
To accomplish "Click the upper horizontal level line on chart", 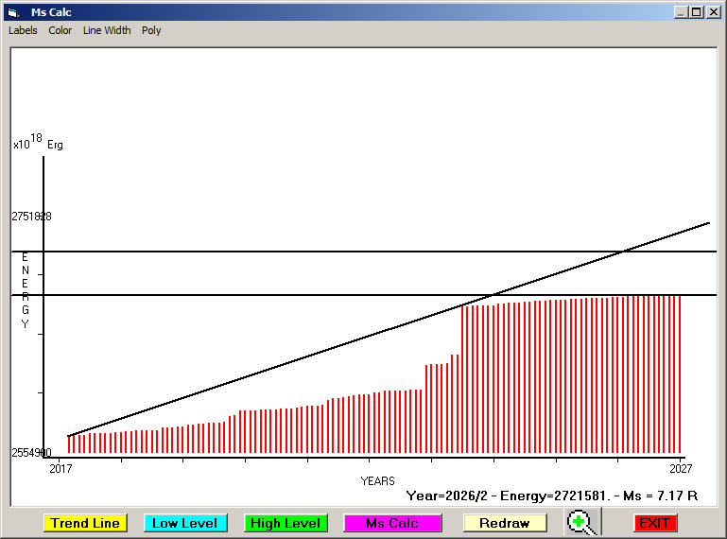I will click(284, 252).
